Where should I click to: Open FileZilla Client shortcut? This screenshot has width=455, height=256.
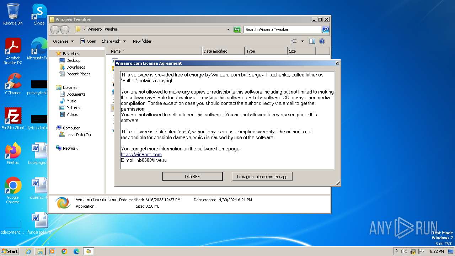[13, 119]
